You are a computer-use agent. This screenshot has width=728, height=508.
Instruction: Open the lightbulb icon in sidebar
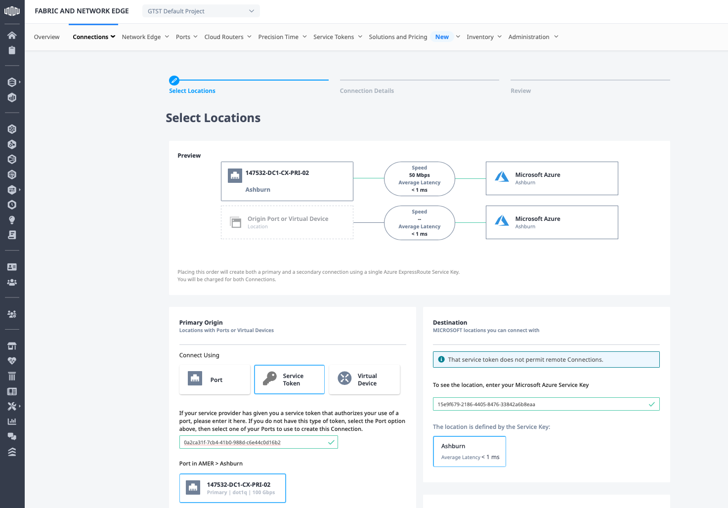point(12,220)
